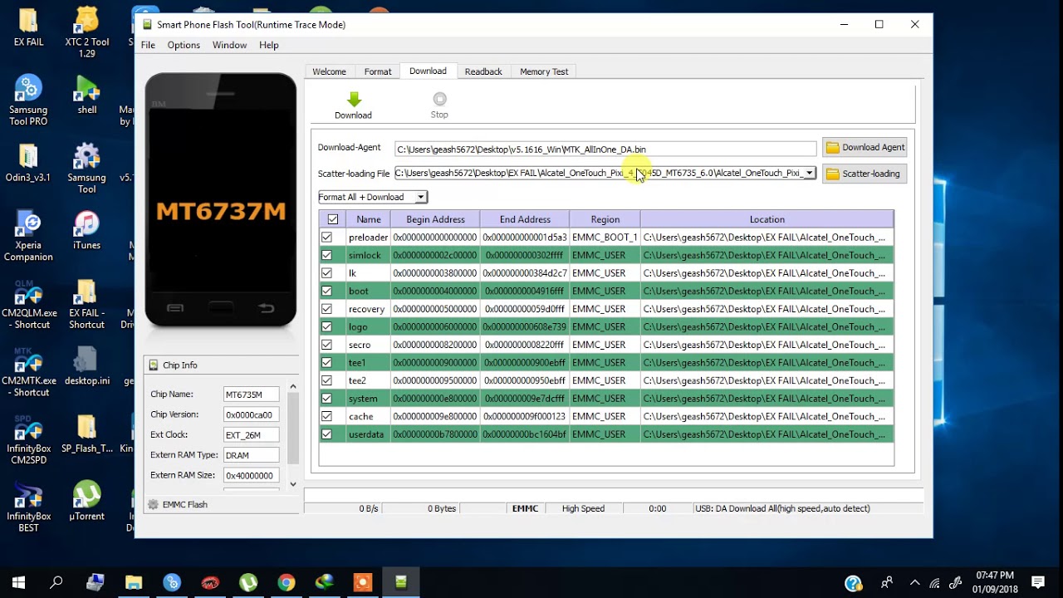Select the tee1 partition row name
Image resolution: width=1063 pixels, height=598 pixels.
pos(357,363)
